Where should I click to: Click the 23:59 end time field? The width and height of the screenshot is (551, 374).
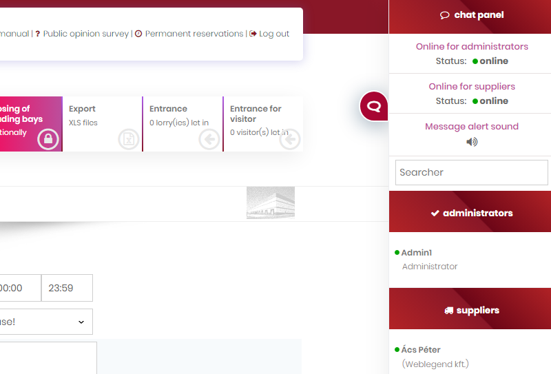pos(67,288)
